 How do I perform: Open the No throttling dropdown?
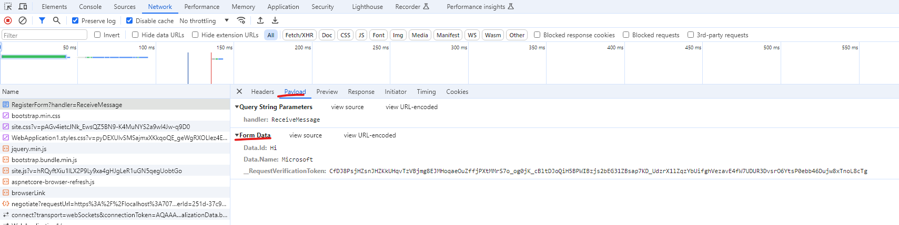[204, 20]
